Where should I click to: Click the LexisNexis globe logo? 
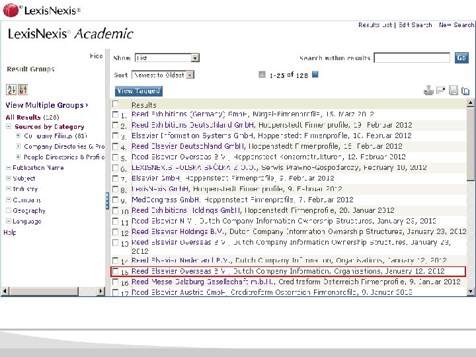11,10
